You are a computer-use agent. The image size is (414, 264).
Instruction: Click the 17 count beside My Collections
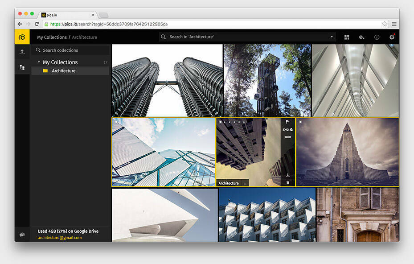105,62
